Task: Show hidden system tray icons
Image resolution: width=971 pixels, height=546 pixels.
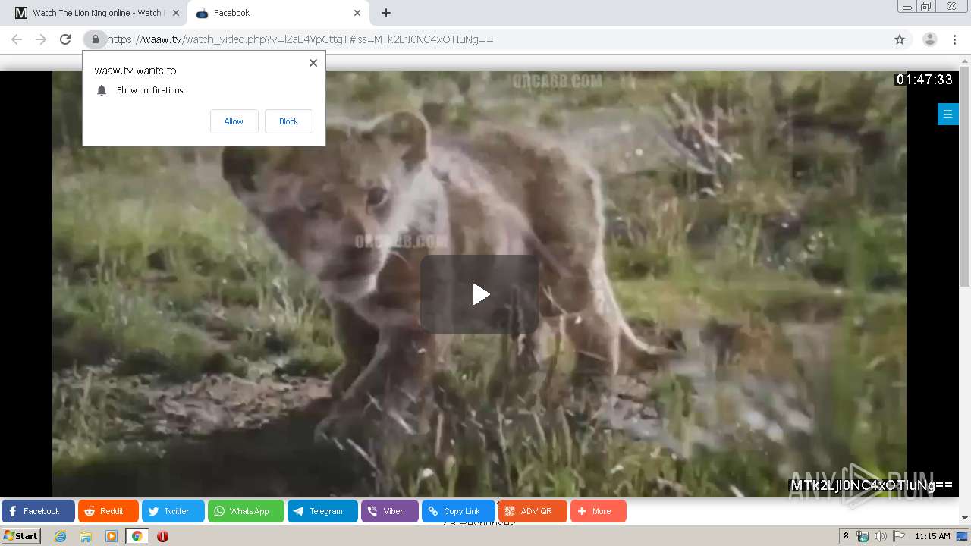Action: coord(846,535)
